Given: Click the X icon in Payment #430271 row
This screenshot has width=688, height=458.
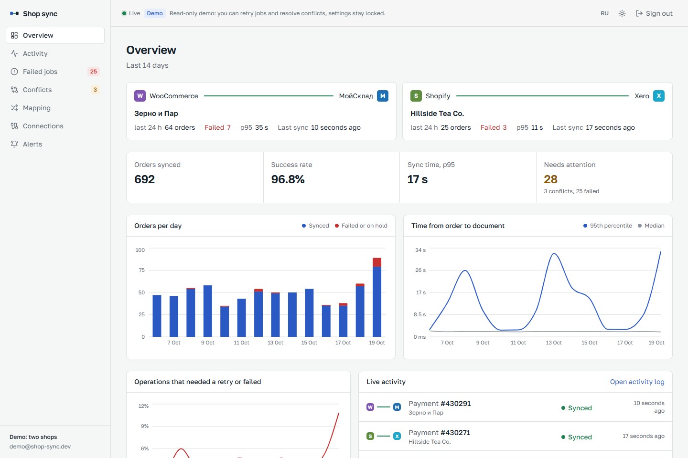Looking at the screenshot, I should [397, 436].
